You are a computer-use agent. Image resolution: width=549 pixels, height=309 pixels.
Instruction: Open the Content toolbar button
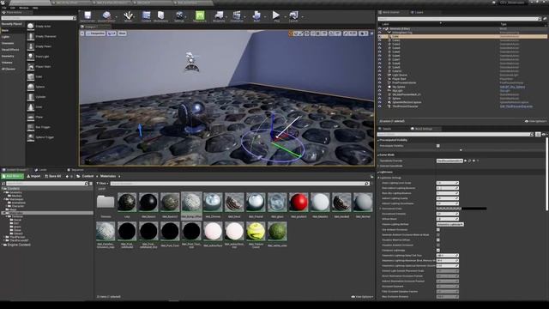[x=147, y=16]
